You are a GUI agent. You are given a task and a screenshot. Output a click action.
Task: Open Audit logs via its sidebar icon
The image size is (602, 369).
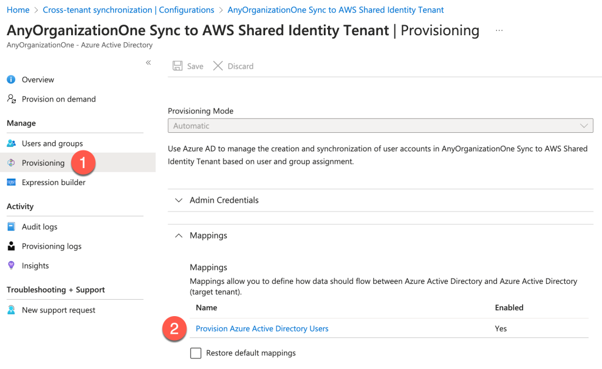click(11, 226)
